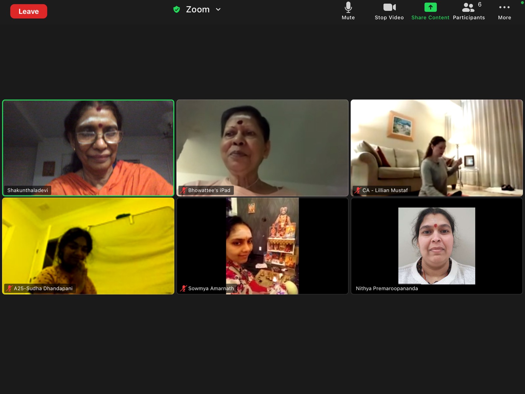Viewport: 525px width, 394px height.
Task: Select A25-Sudha Dhandapani video tile
Action: point(88,246)
